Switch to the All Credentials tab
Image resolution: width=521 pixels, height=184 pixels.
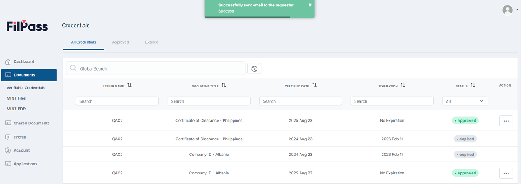[x=83, y=42]
